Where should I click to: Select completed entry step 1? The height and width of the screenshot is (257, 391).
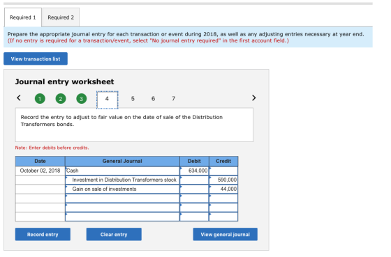coord(40,98)
